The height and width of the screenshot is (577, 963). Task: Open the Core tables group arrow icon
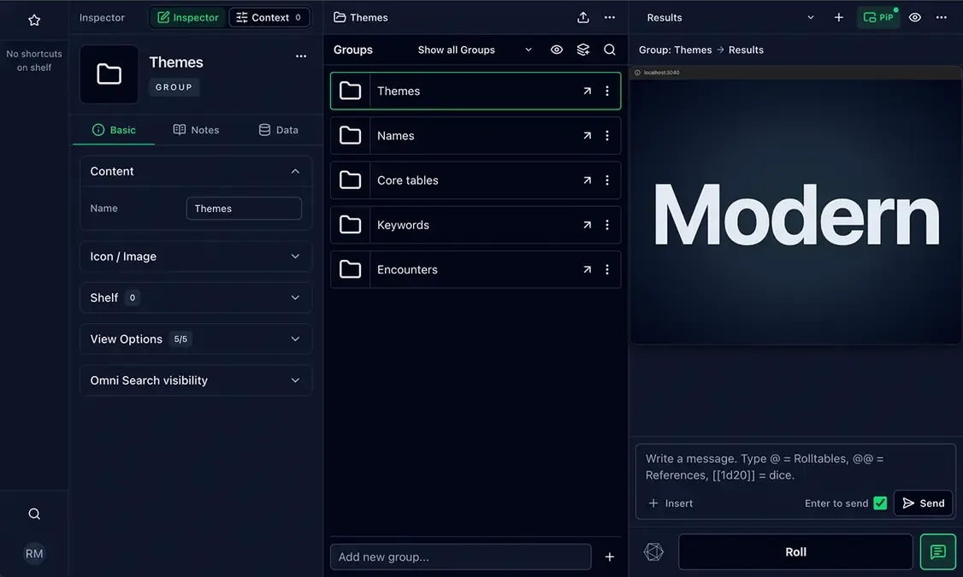[x=588, y=180]
